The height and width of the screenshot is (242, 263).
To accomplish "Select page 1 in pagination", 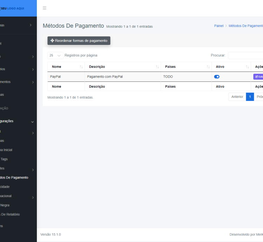I will point(250,97).
